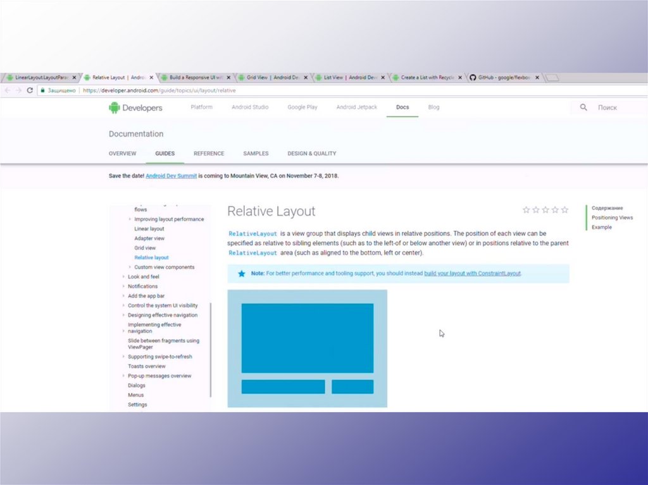Click the secure padlock icon
Viewport: 648px width, 485px height.
pyautogui.click(x=42, y=90)
